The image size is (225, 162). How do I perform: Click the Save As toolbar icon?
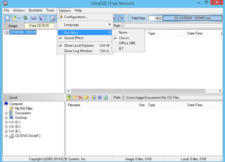coord(42,18)
